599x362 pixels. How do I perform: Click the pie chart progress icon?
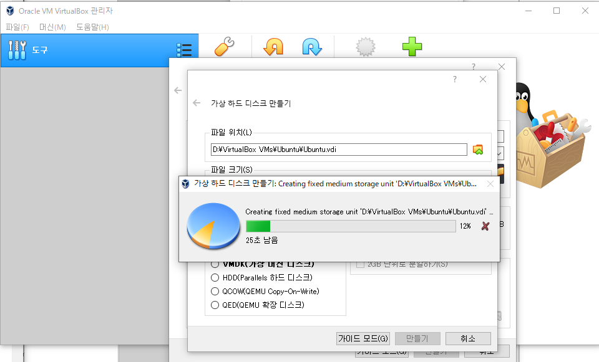point(213,226)
